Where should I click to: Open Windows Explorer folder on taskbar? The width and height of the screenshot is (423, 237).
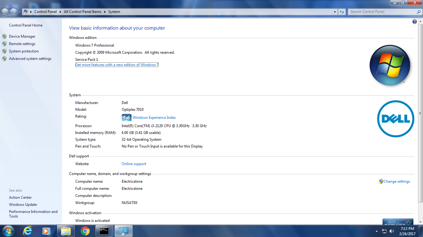[x=66, y=231]
